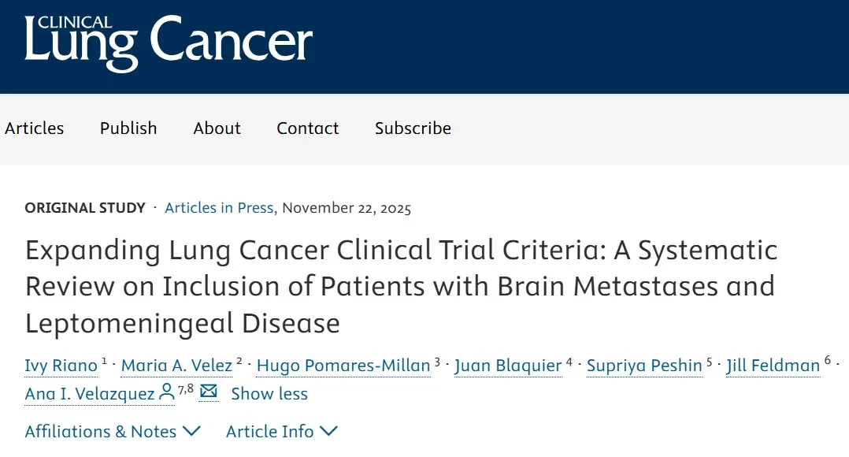Click the Clinical Lung Cancer journal logo
This screenshot has height=457, width=849.
[x=169, y=41]
